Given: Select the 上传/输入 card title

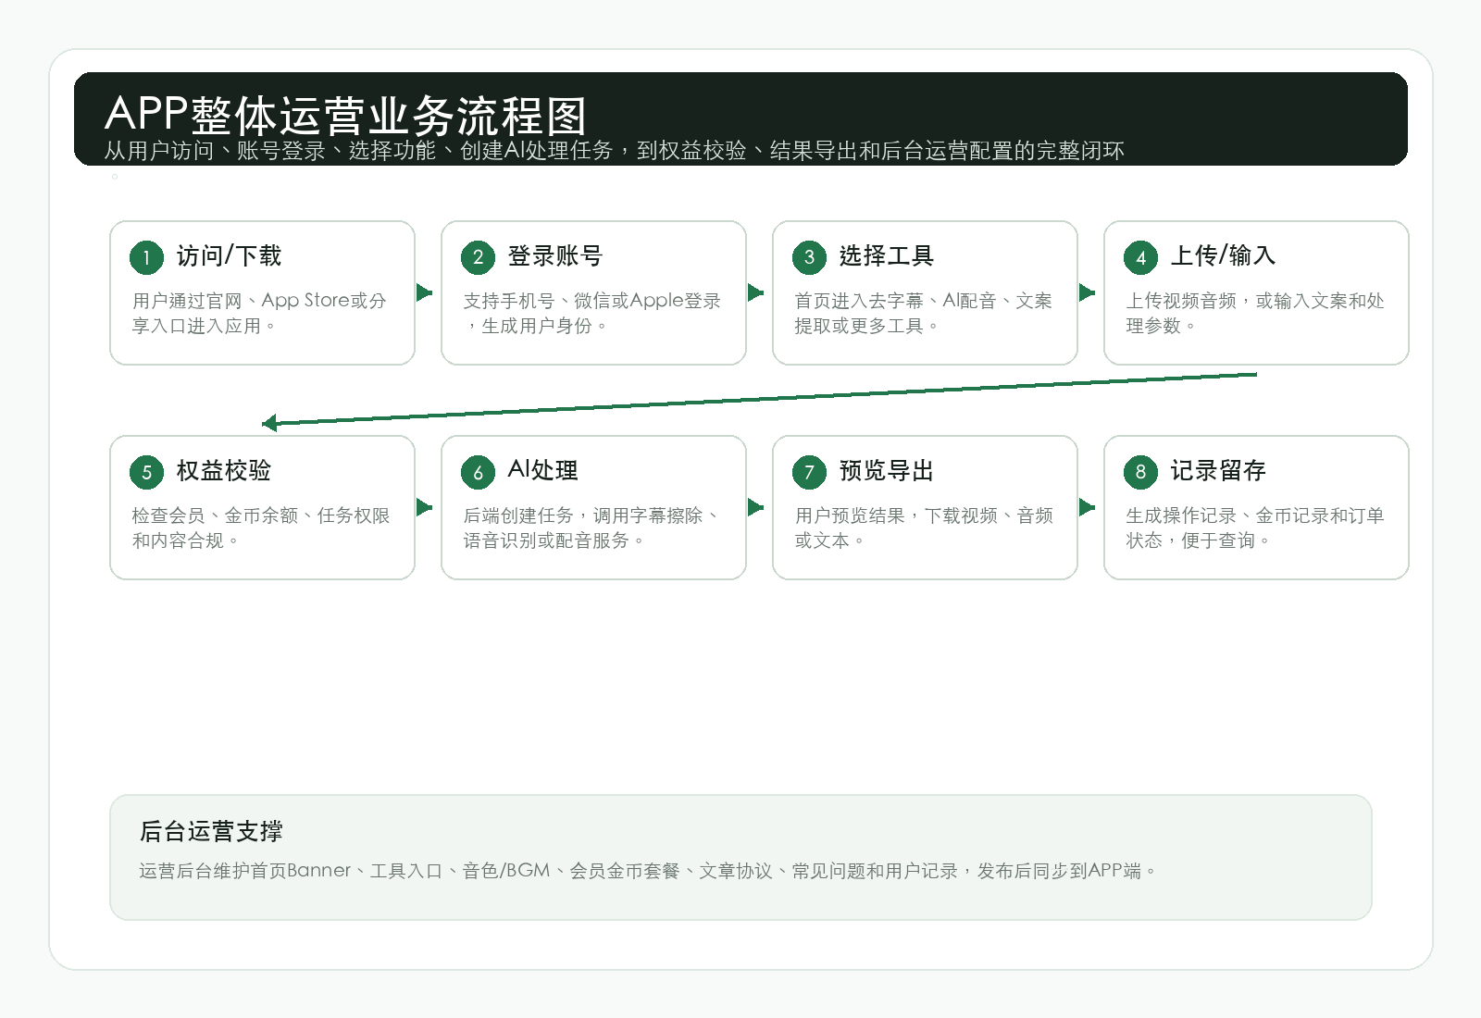Looking at the screenshot, I should [x=1223, y=255].
